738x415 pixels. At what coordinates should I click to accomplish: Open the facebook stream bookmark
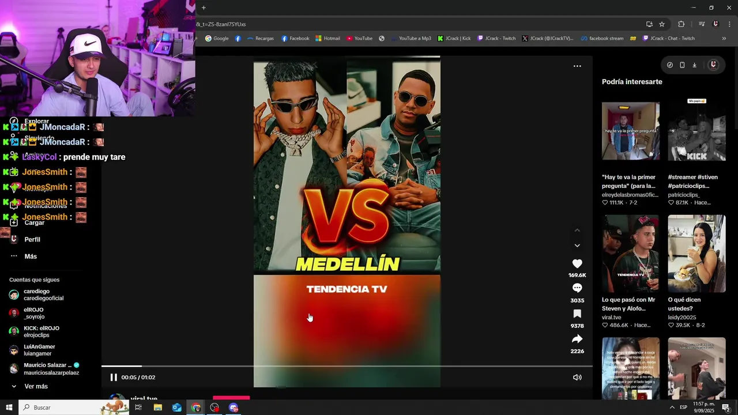(602, 39)
